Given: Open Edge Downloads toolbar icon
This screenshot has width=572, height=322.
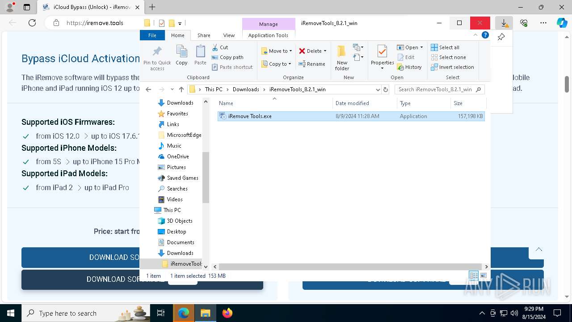Looking at the screenshot, I should tap(504, 23).
